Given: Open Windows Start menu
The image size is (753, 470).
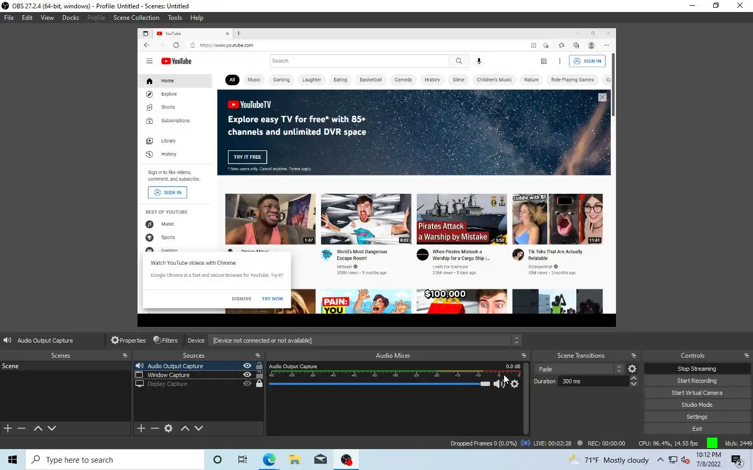Looking at the screenshot, I should (13, 460).
